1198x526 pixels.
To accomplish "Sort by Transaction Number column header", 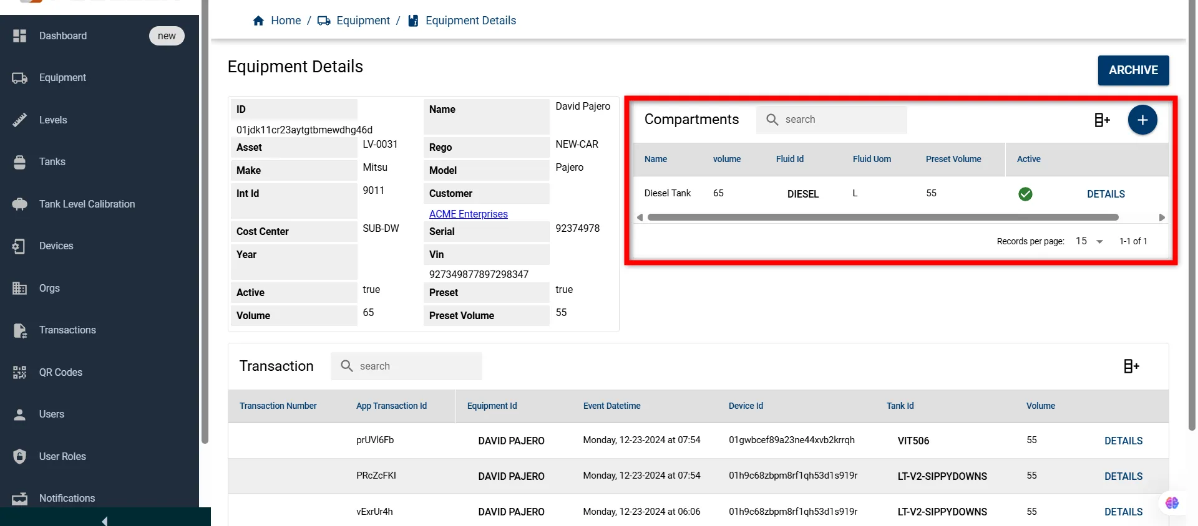I will coord(278,406).
